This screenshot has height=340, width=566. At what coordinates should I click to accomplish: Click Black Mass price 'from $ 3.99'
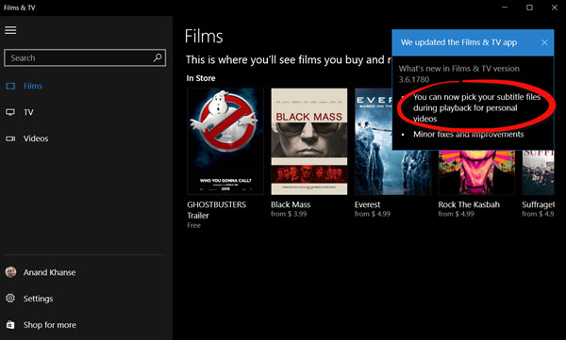point(289,214)
